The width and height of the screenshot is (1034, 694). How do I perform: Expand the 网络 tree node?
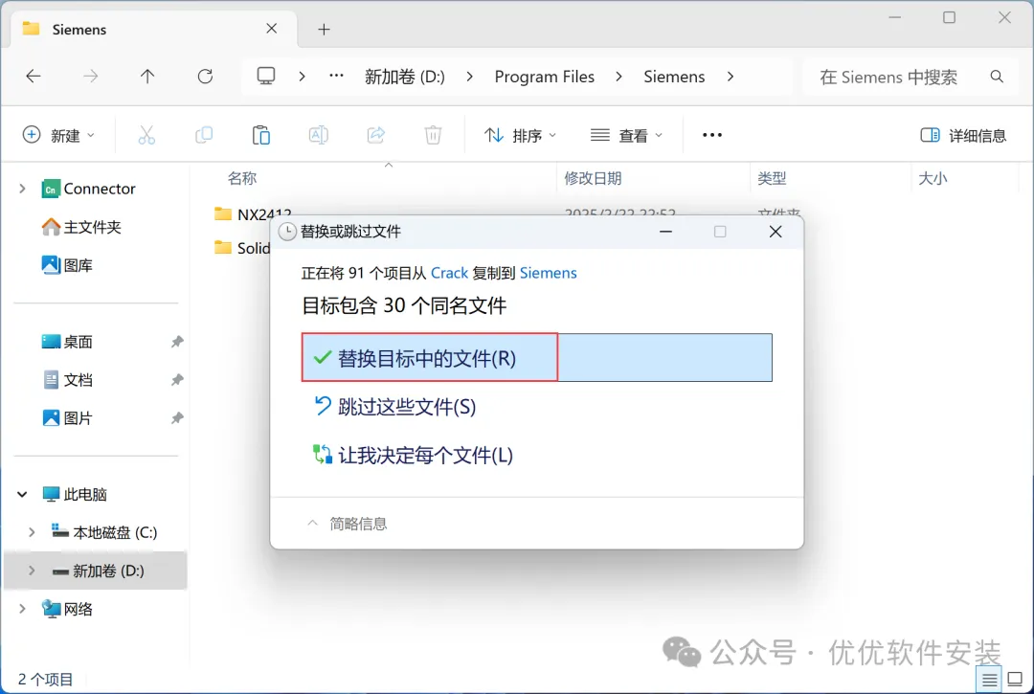22,608
